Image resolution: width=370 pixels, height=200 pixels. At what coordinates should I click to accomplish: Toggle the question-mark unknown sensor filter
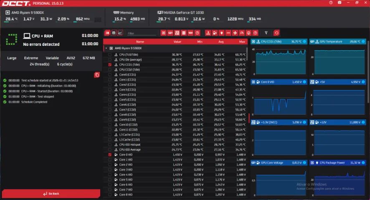pos(255,33)
